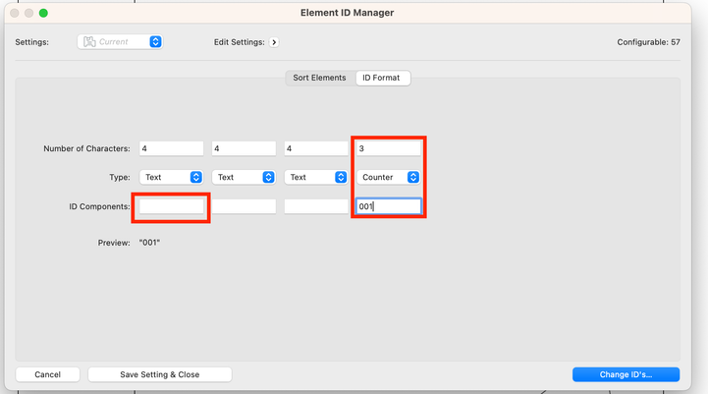Click the first ID Components field
This screenshot has height=394, width=708.
click(x=171, y=206)
